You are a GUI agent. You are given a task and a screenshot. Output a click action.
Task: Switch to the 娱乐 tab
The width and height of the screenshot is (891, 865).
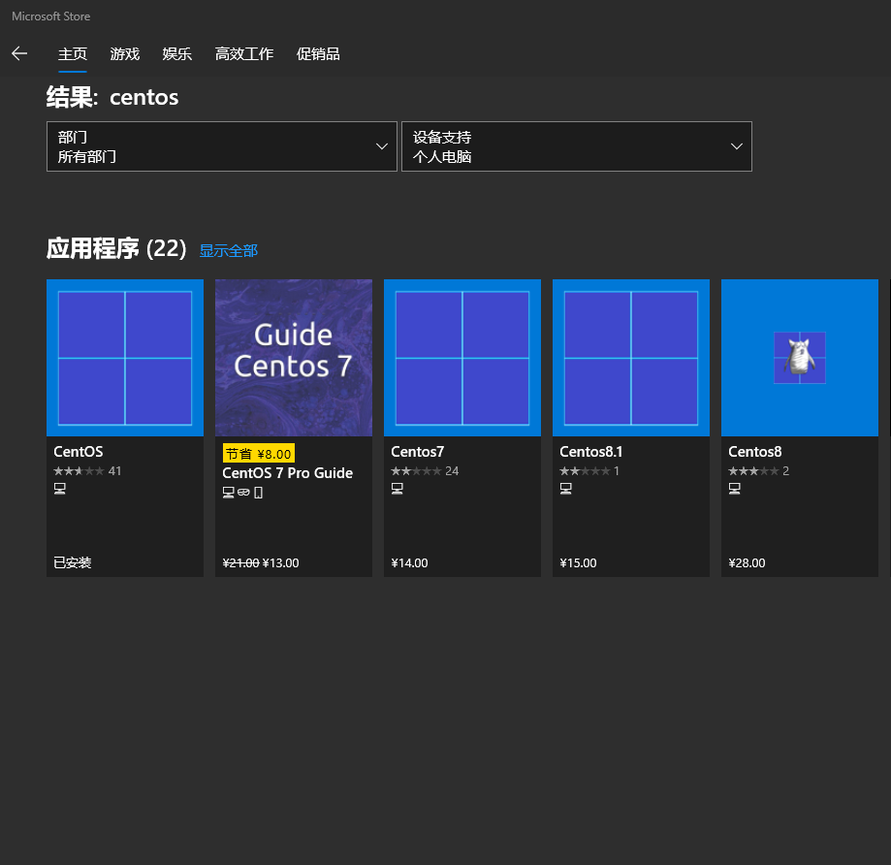tap(176, 54)
